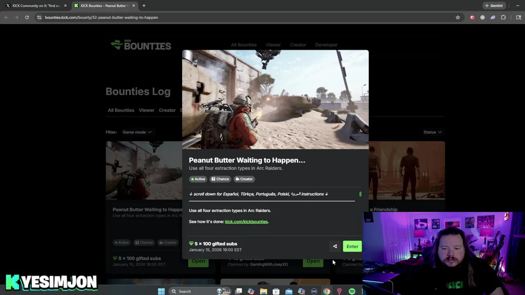Open the Windows Start menu
525x295 pixels.
pyautogui.click(x=161, y=291)
